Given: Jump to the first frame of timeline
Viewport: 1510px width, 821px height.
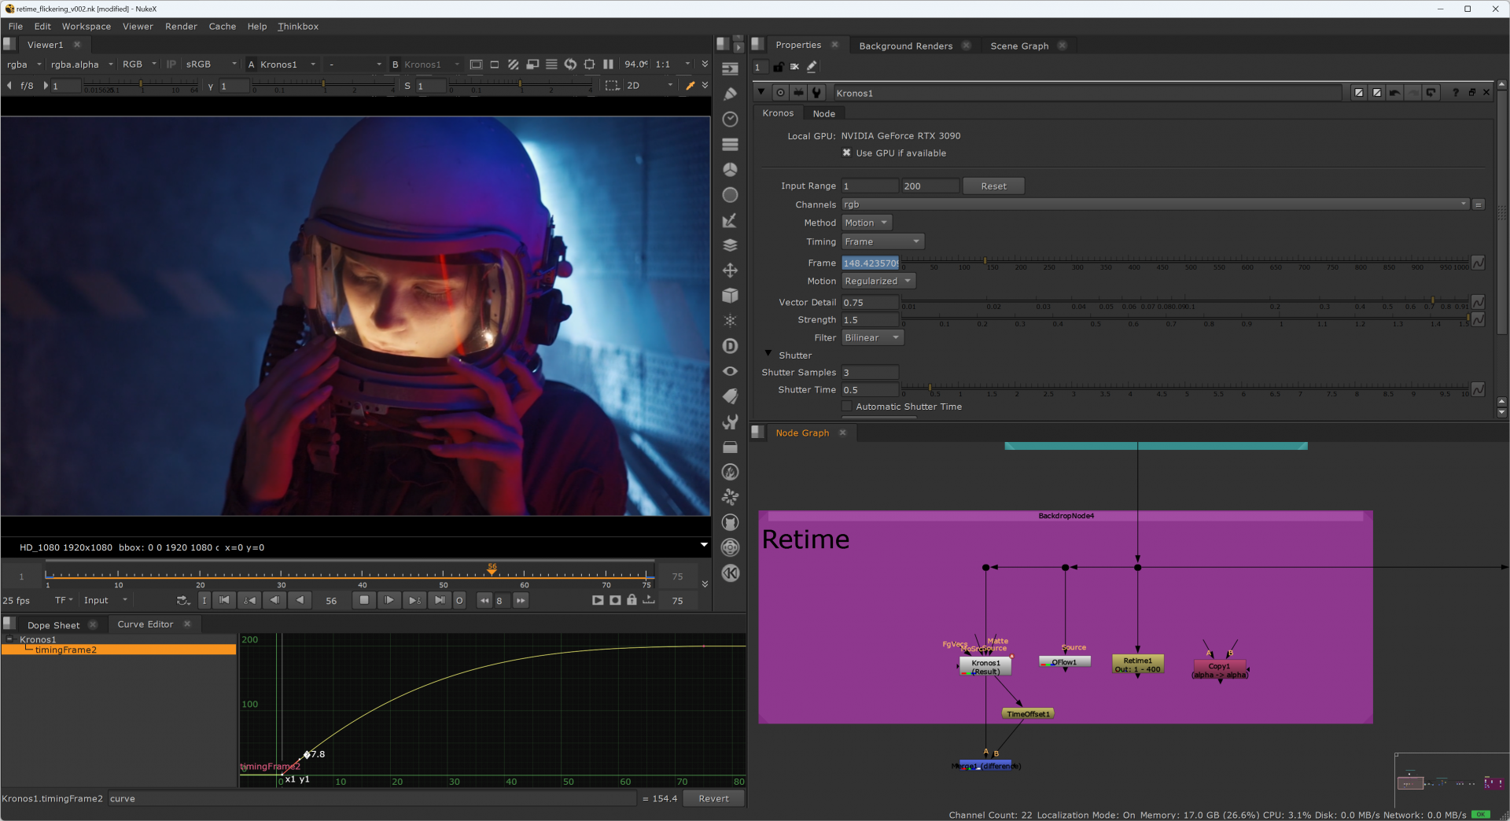Looking at the screenshot, I should point(224,600).
